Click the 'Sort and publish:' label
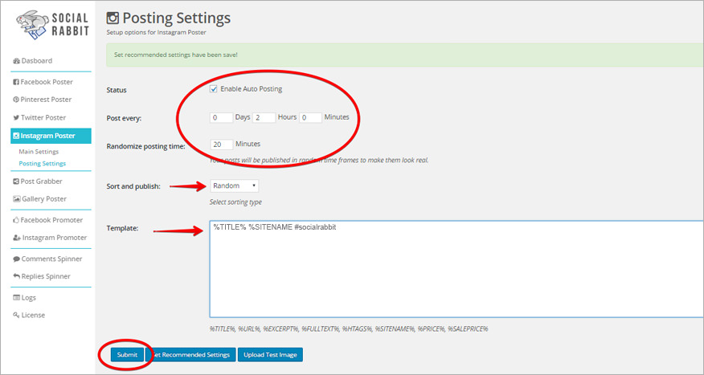The height and width of the screenshot is (375, 704). [133, 186]
